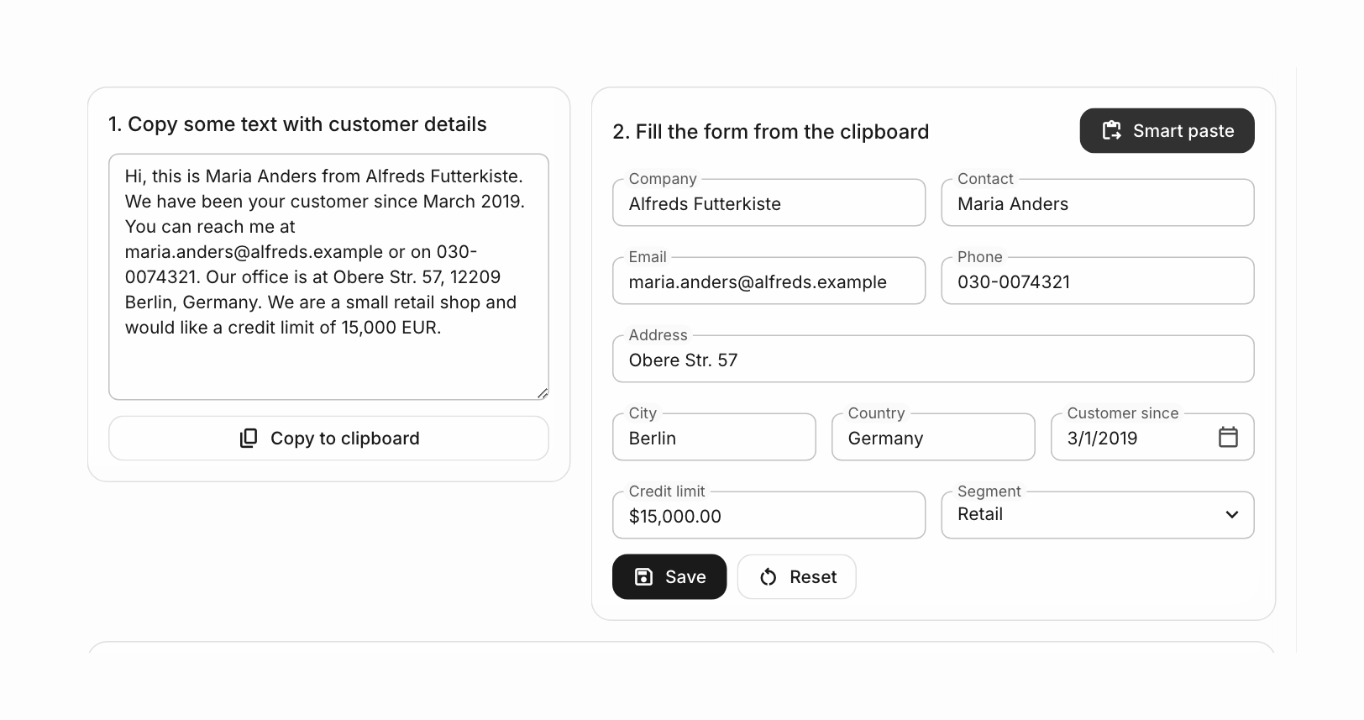Edit the Credit limit field $15,000.00
The width and height of the screenshot is (1364, 720).
click(769, 516)
